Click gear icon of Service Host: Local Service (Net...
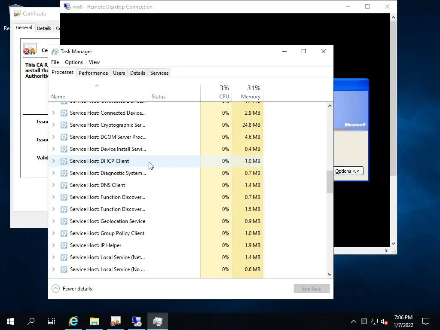The width and height of the screenshot is (440, 330). coord(64,257)
